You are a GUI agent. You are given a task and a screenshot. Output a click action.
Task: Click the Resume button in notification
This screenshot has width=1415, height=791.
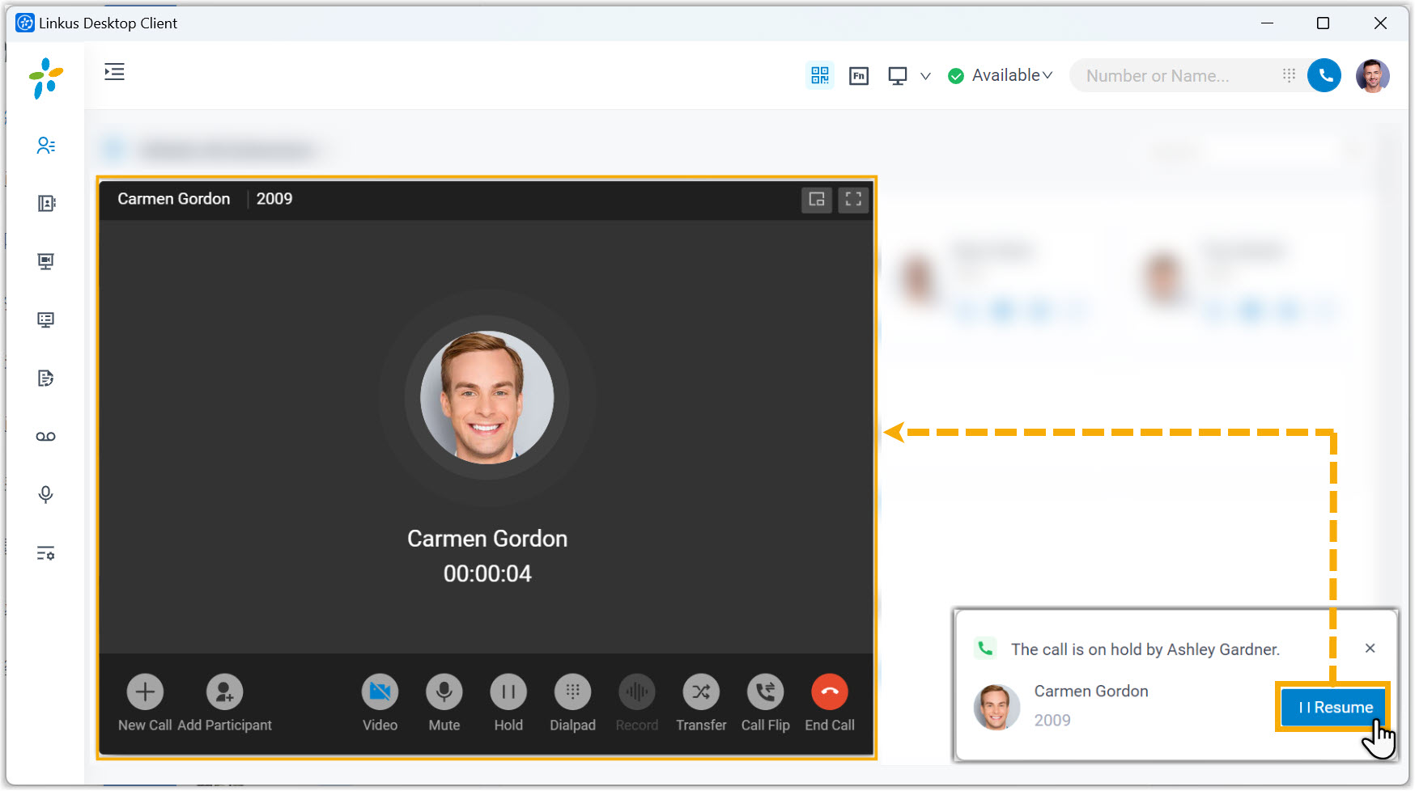1334,708
